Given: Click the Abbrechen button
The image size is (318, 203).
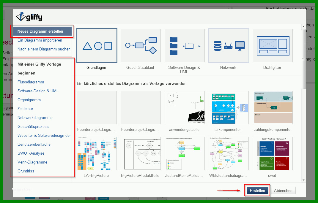Looking at the screenshot, I should [x=283, y=191].
